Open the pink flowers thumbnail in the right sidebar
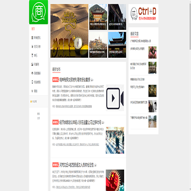This screenshot has height=191, width=191. click(x=152, y=53)
